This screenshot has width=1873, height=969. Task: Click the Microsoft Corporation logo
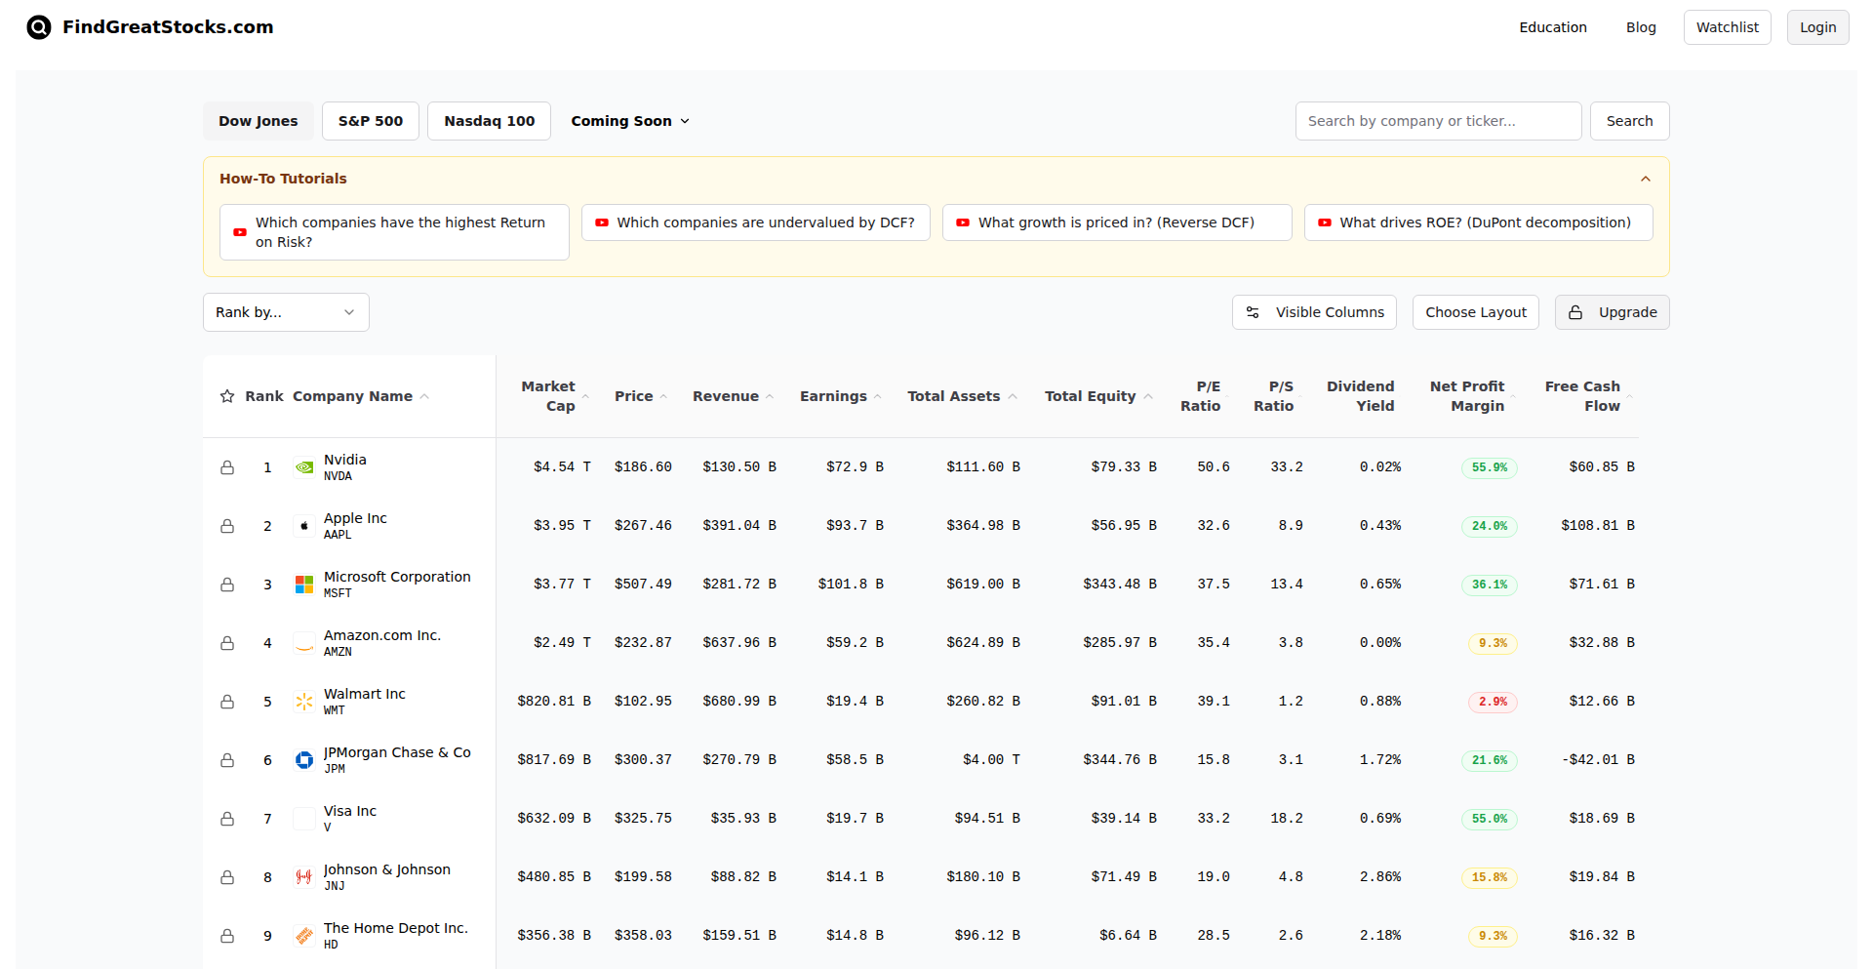(304, 584)
